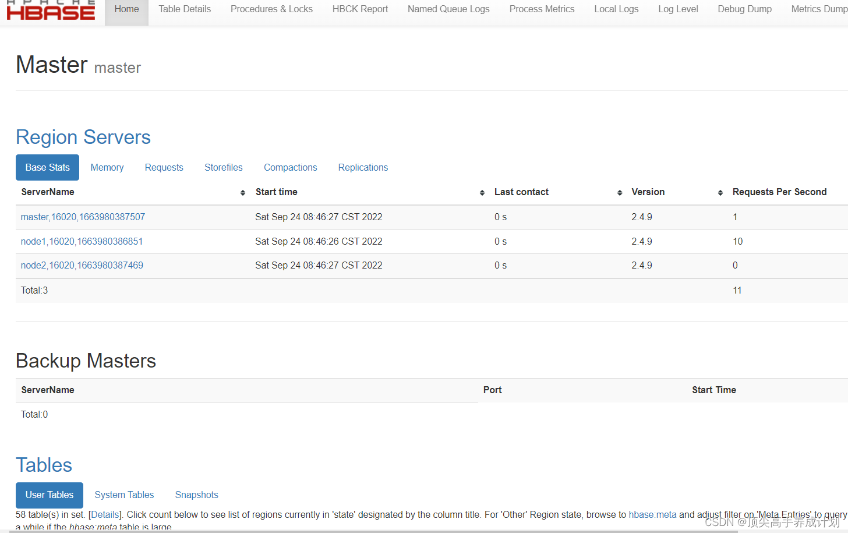Screen dimensions: 848x533
Task: Sort by Version arrows icon
Action: point(720,193)
